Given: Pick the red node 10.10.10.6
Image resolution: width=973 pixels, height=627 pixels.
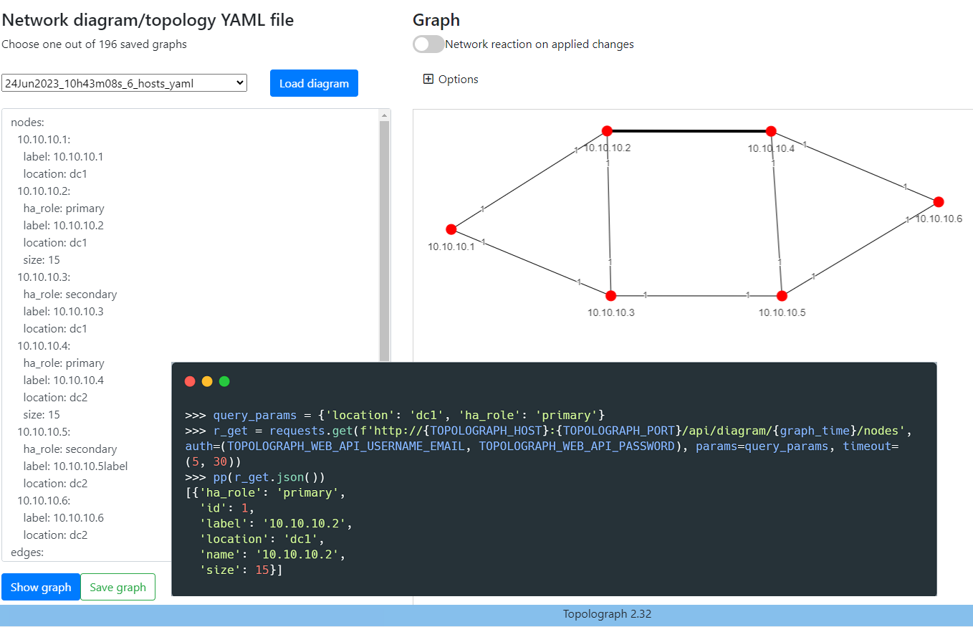Looking at the screenshot, I should coord(939,202).
